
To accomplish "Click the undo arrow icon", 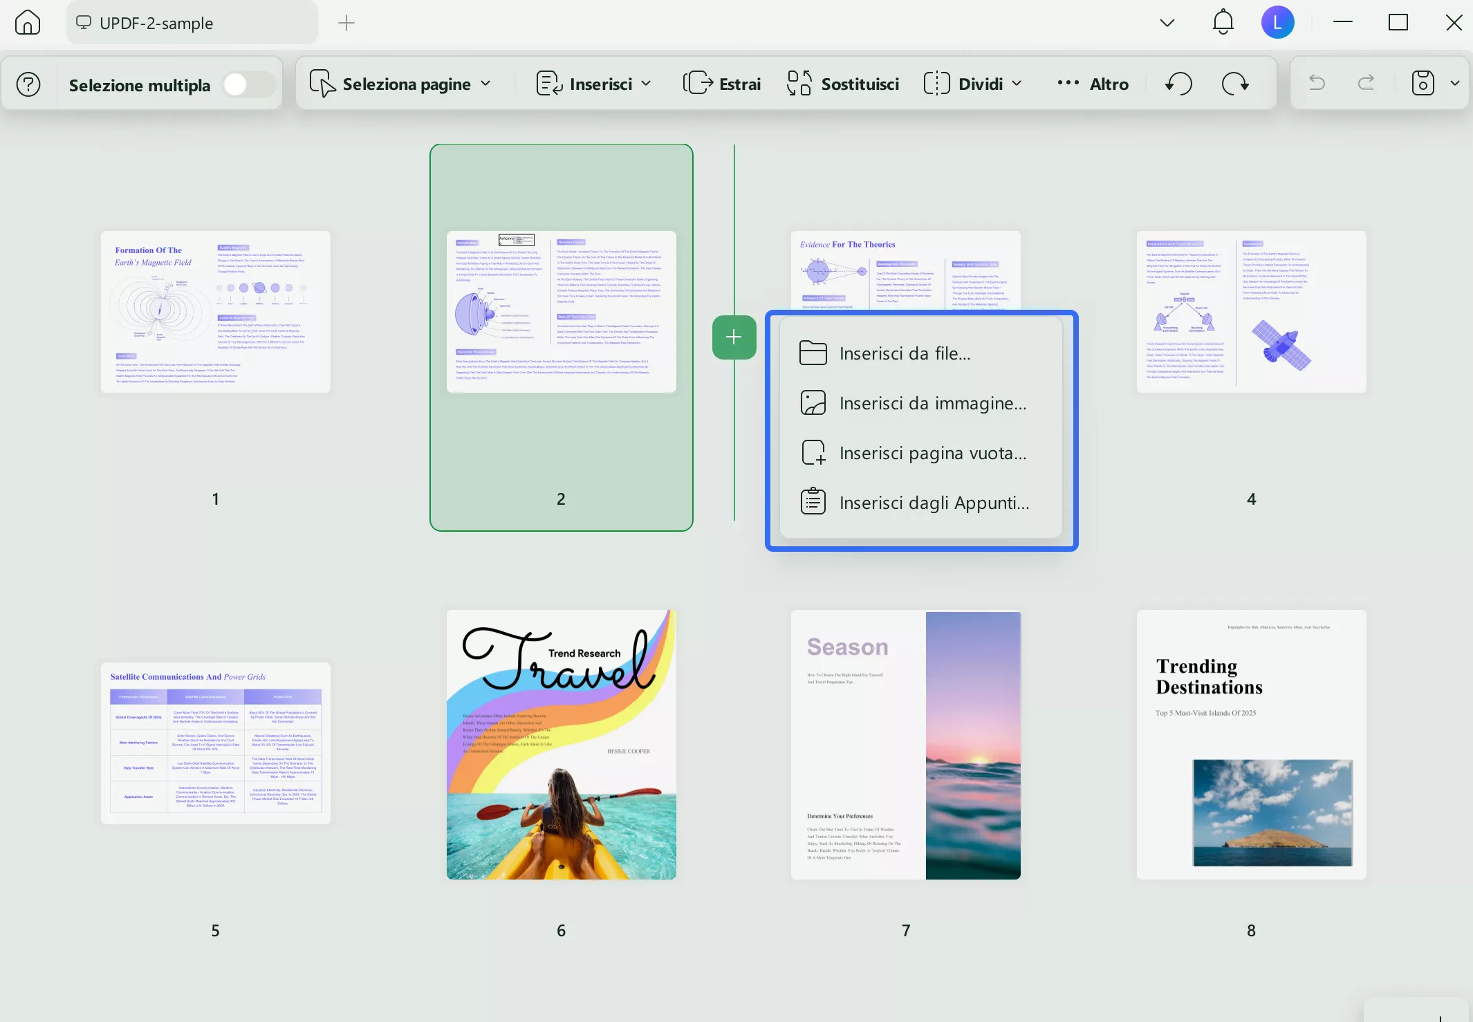I will [1317, 84].
